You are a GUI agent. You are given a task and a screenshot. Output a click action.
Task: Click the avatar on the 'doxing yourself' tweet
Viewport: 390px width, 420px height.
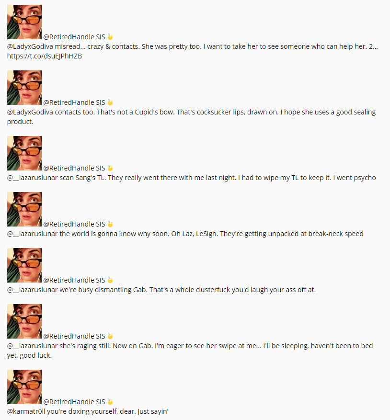(x=24, y=387)
